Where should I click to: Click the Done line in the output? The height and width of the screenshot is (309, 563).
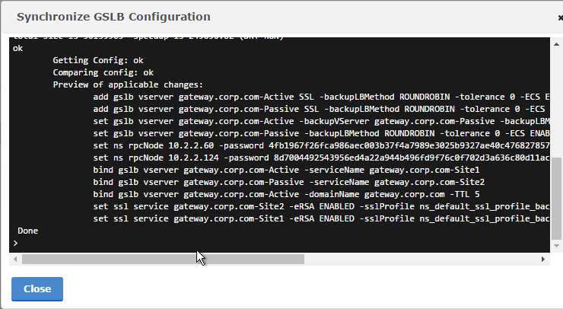pyautogui.click(x=27, y=231)
